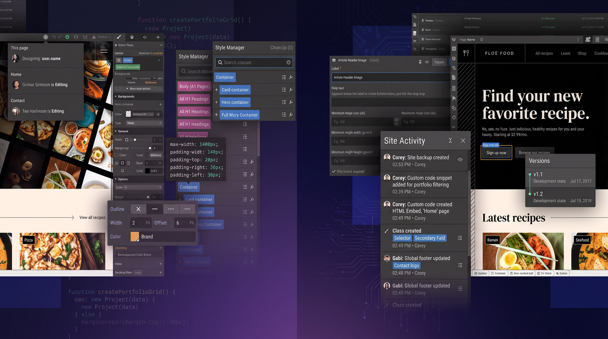
Task: Open the dropdown under Options heading
Action: [138, 187]
